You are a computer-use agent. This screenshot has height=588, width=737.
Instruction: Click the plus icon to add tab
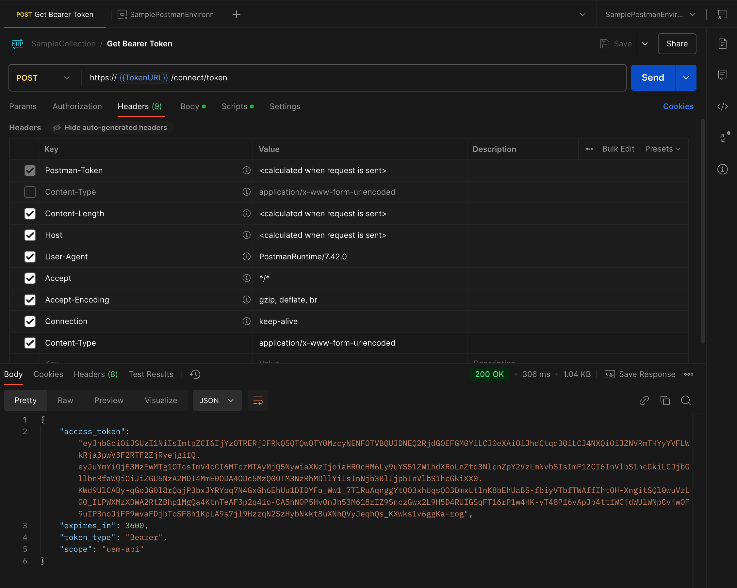[x=236, y=14]
